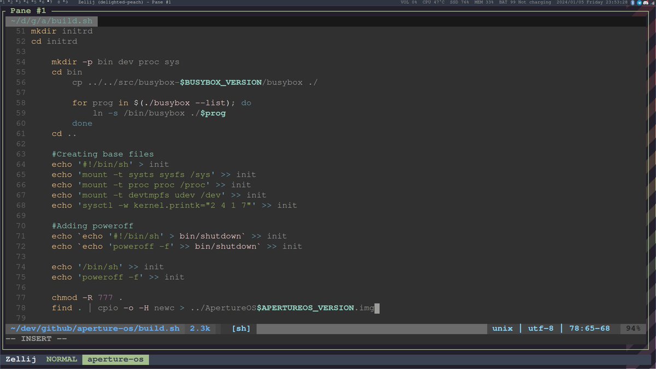Place cursor on line 52 'cd initrd'
656x369 pixels.
click(54, 42)
